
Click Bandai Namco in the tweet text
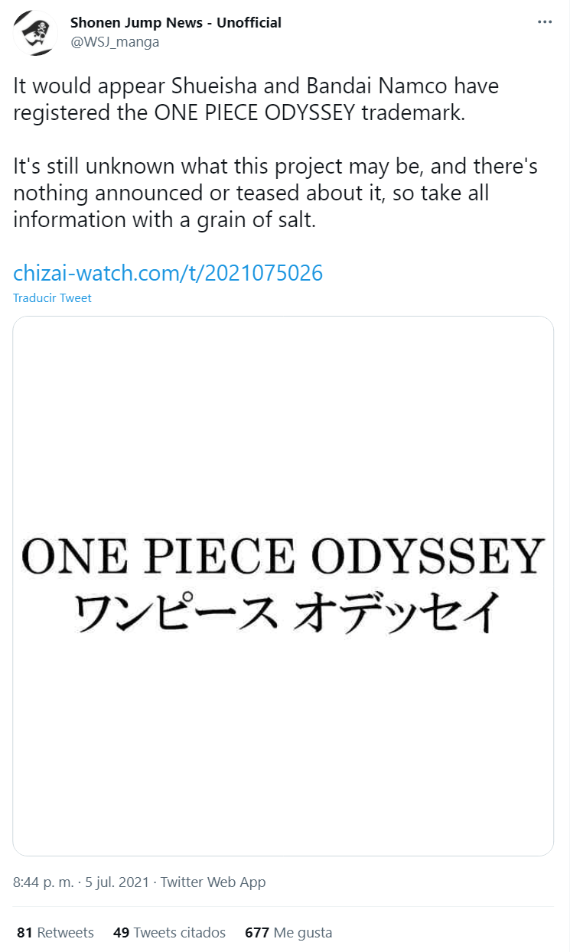[x=373, y=86]
